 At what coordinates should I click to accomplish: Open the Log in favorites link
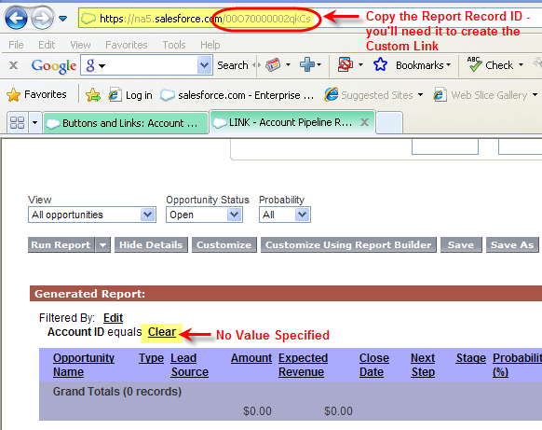click(x=130, y=95)
